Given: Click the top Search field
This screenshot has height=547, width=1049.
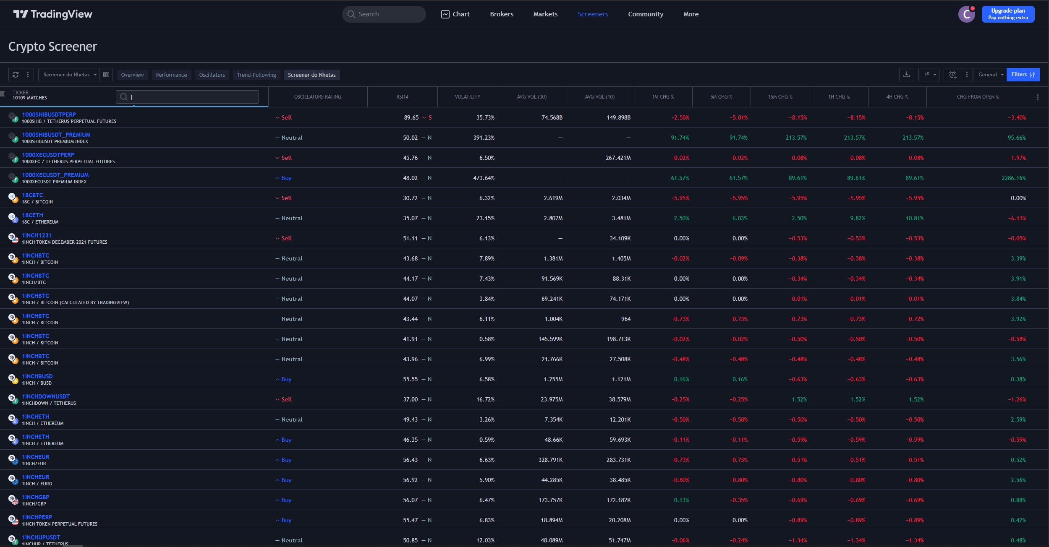Looking at the screenshot, I should (x=383, y=14).
